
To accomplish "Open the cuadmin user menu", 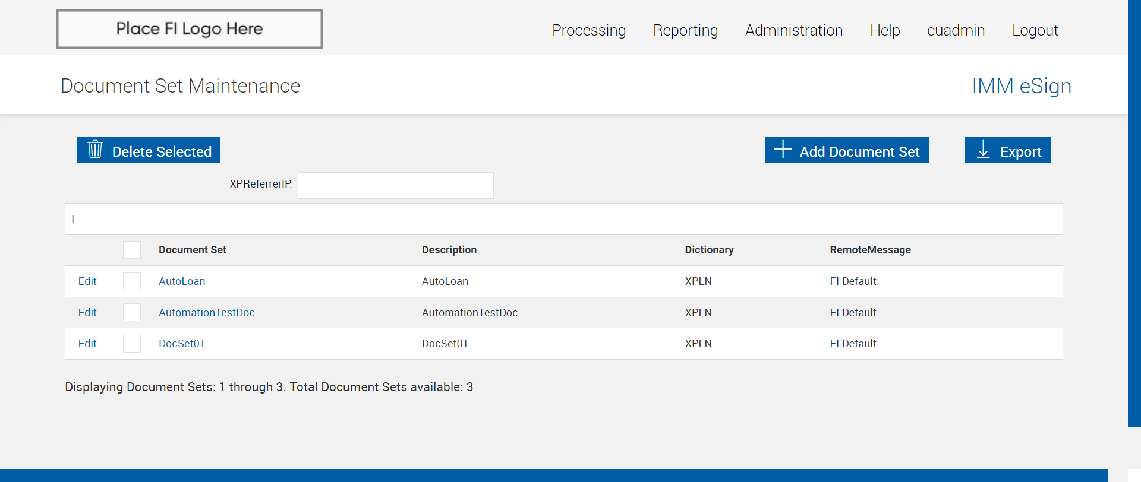I will 956,30.
